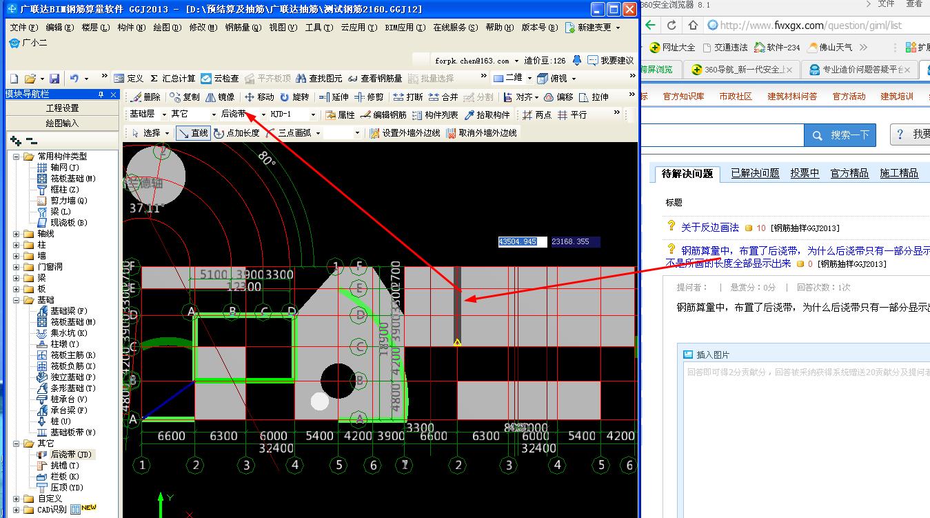
Task: Toggle 平行 (Parallel) axis tool
Action: (x=573, y=115)
